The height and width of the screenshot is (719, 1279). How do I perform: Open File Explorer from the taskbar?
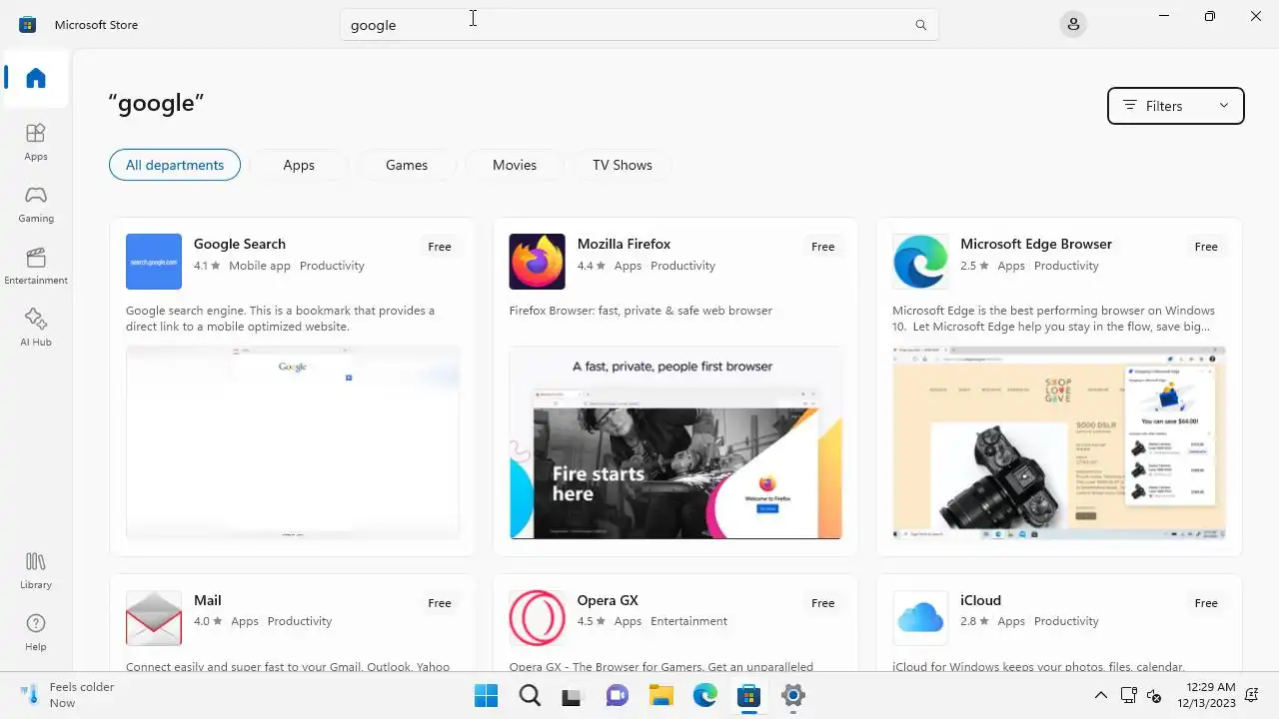click(x=660, y=696)
